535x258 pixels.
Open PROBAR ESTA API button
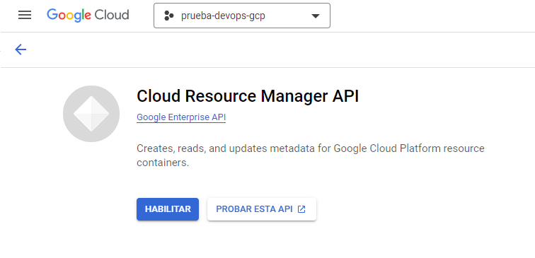[262, 209]
